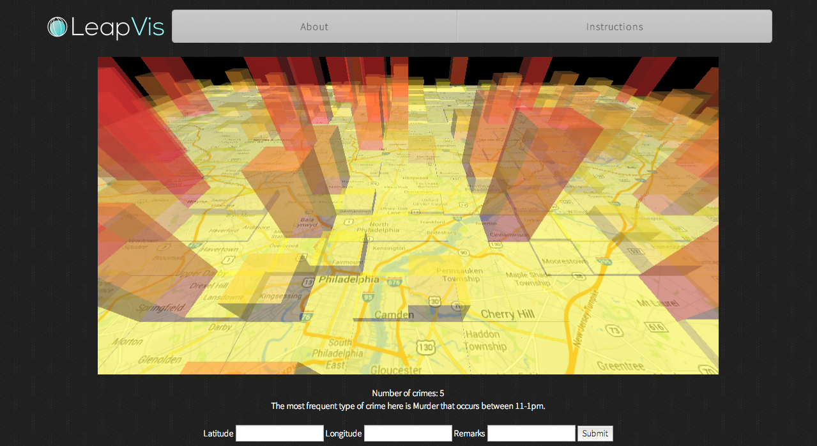Click inside the Remarks text box
This screenshot has width=817, height=446.
click(x=531, y=433)
